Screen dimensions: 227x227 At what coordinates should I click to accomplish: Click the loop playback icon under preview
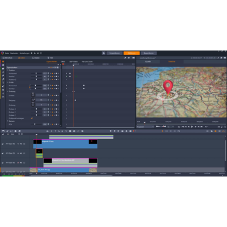pyautogui.click(x=179, y=127)
